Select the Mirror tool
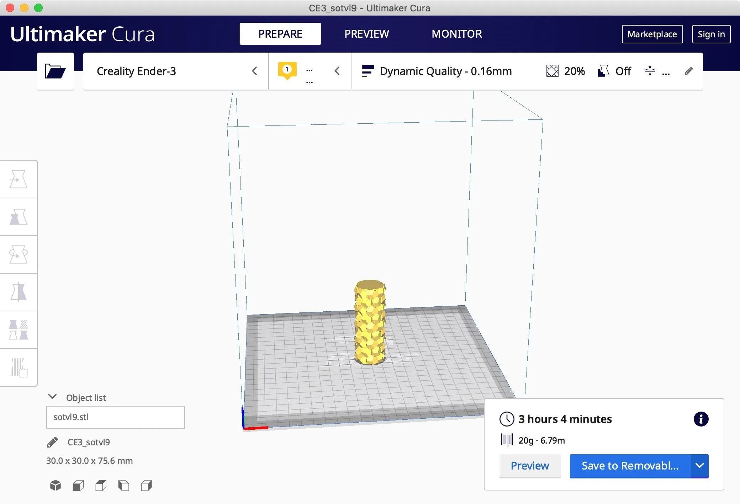740x504 pixels. click(18, 292)
